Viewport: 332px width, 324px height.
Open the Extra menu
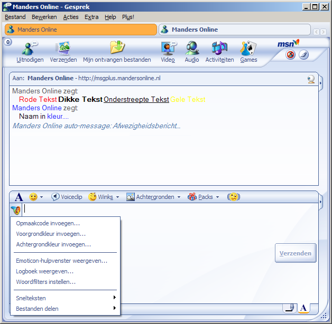[91, 17]
